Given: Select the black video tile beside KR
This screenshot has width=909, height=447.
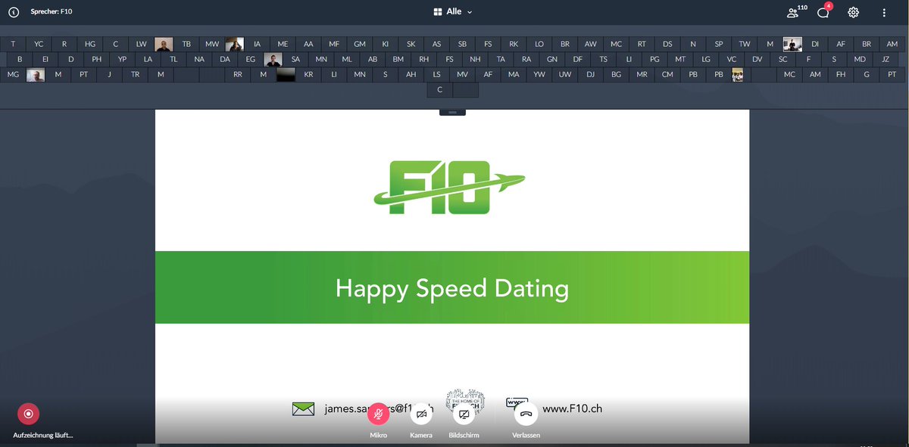Looking at the screenshot, I should pyautogui.click(x=286, y=74).
